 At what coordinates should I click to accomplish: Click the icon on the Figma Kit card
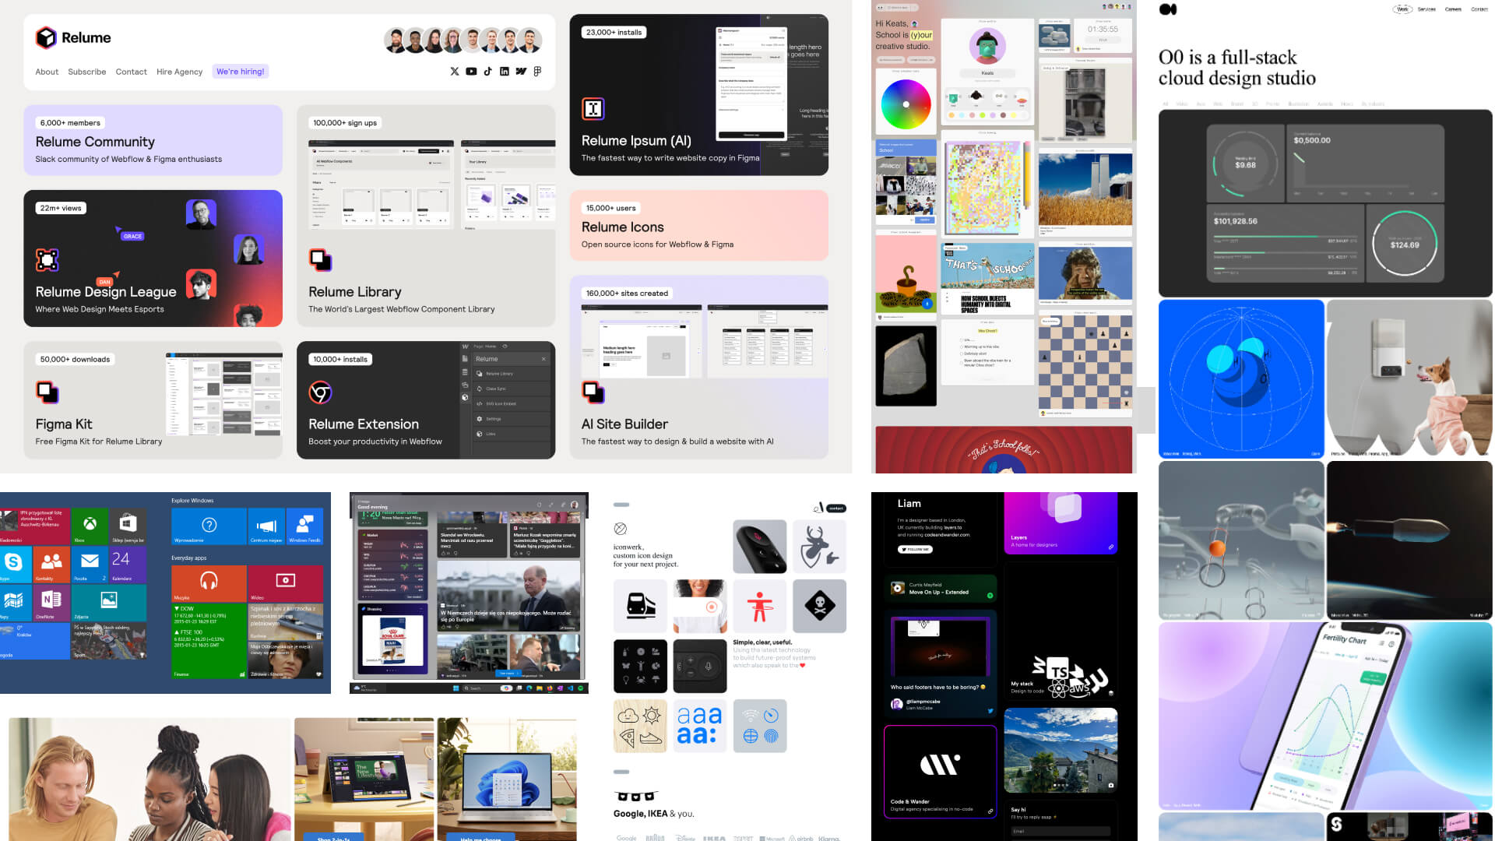tap(47, 392)
